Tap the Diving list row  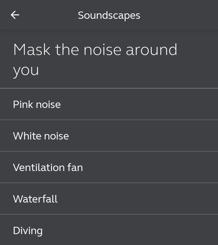coord(109,230)
